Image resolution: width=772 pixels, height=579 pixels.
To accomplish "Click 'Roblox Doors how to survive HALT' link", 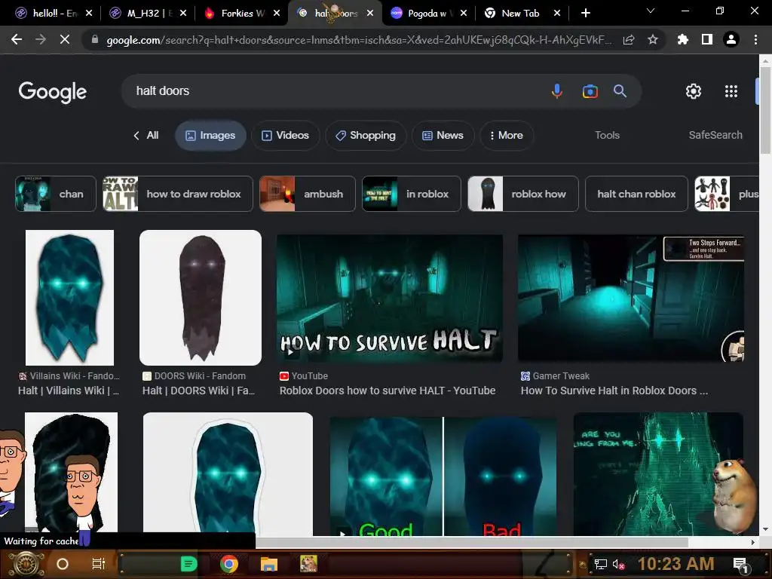I will (388, 391).
